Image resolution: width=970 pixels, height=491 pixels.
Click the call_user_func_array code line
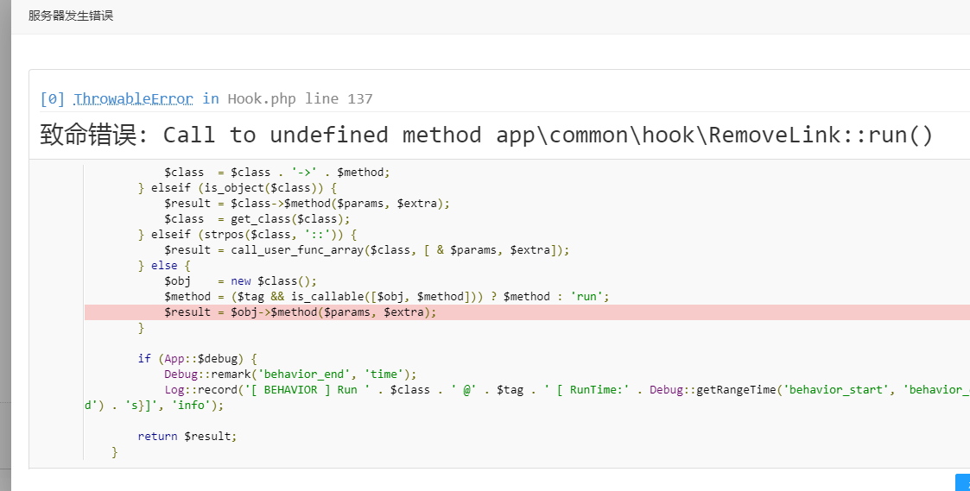tap(367, 250)
